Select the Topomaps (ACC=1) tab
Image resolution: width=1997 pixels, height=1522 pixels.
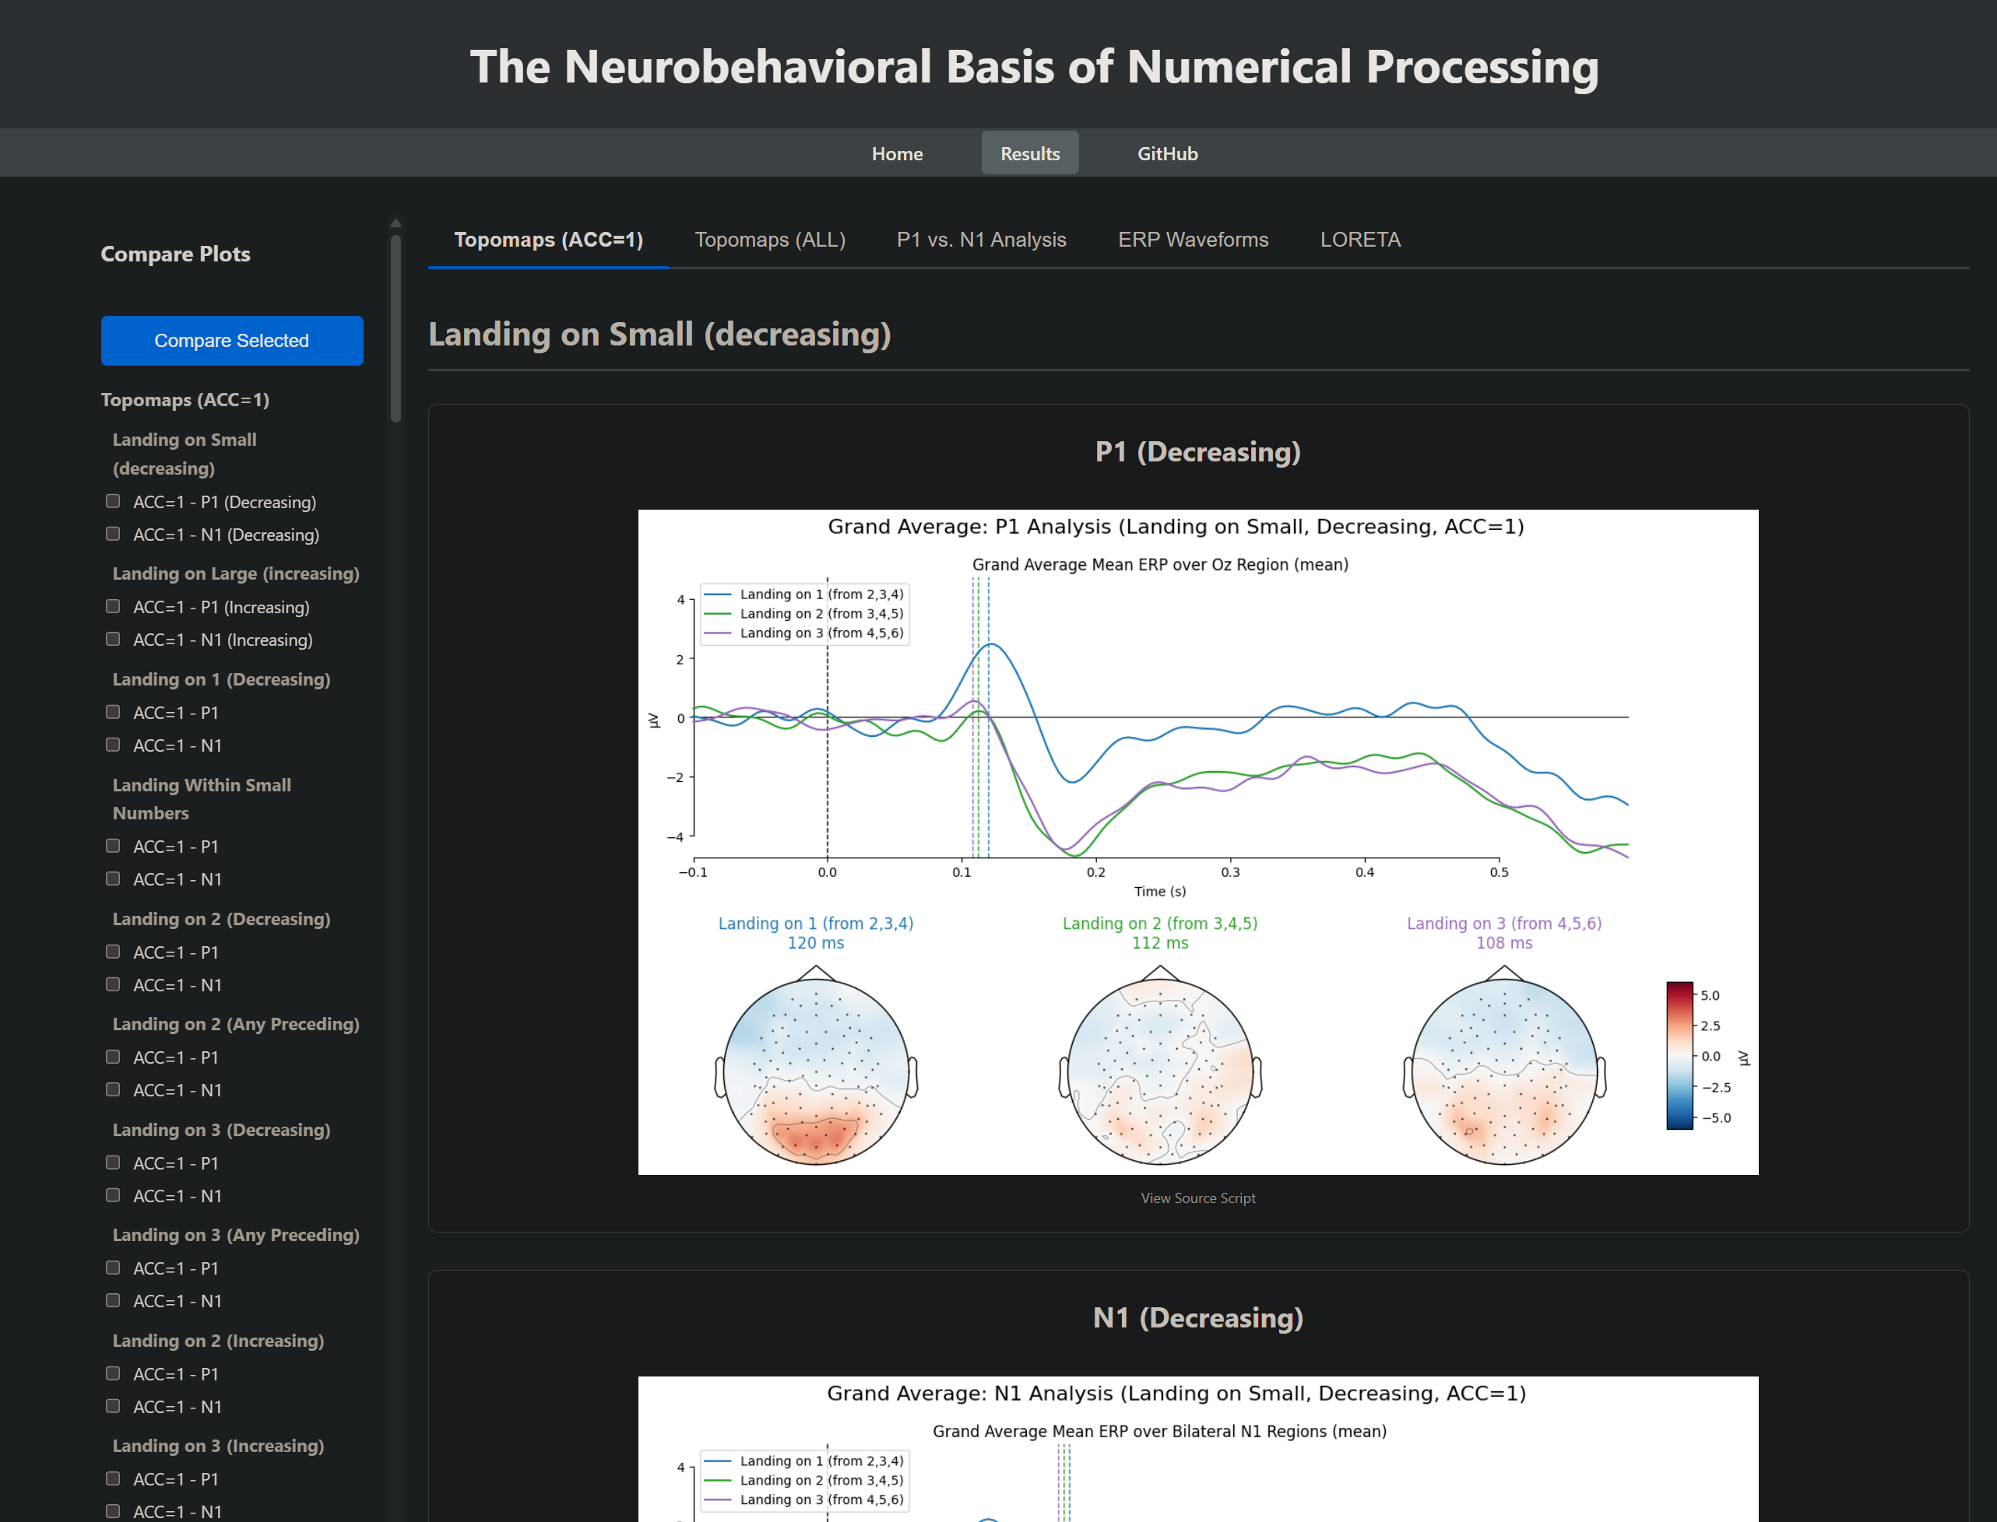[x=547, y=239]
